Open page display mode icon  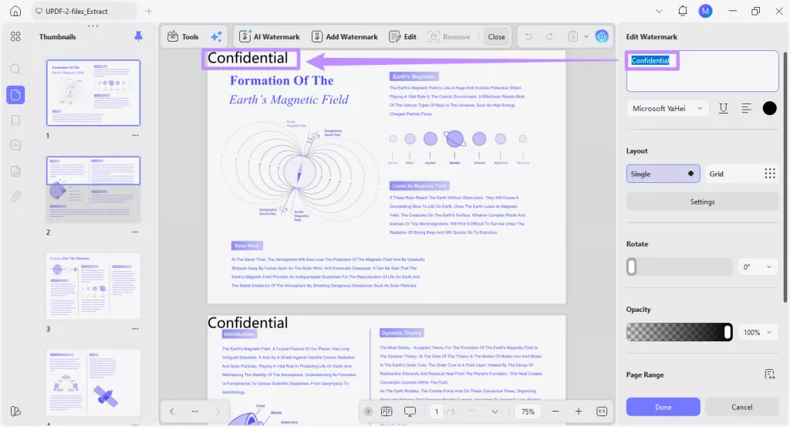pyautogui.click(x=387, y=412)
